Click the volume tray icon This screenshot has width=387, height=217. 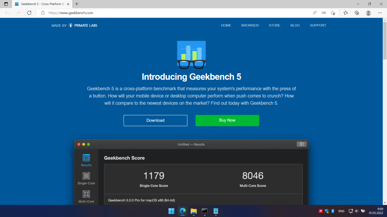(x=357, y=211)
